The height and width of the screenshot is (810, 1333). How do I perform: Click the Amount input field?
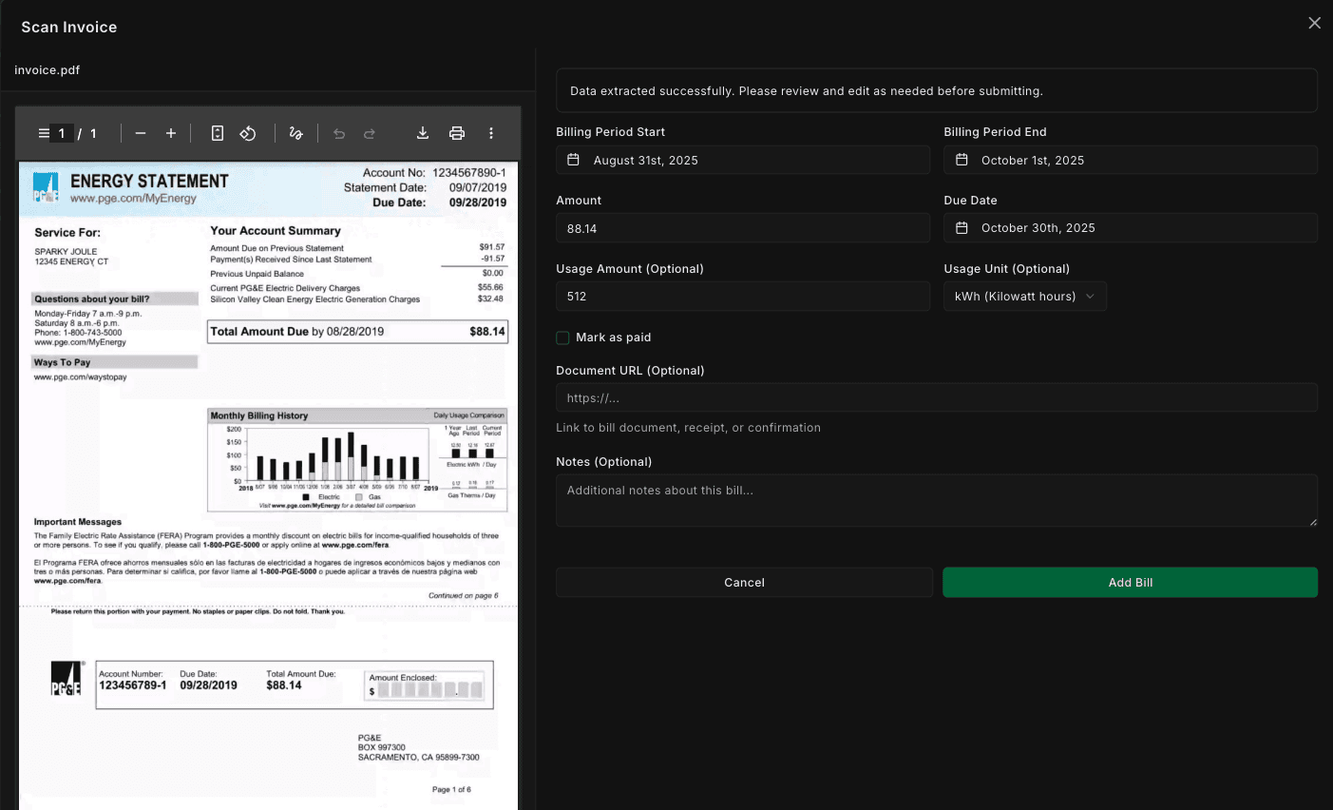coord(742,228)
